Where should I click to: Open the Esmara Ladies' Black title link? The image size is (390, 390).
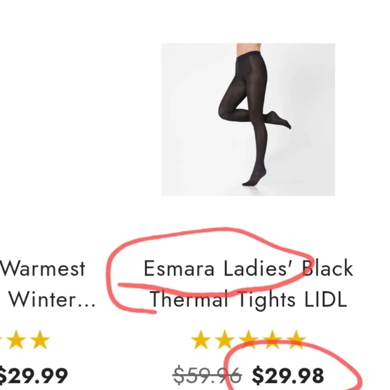248,268
